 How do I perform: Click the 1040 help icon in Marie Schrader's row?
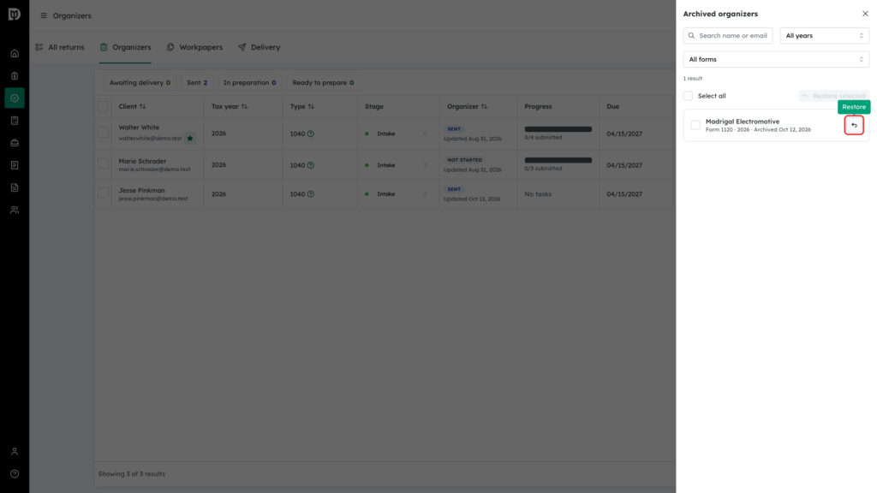tap(310, 165)
